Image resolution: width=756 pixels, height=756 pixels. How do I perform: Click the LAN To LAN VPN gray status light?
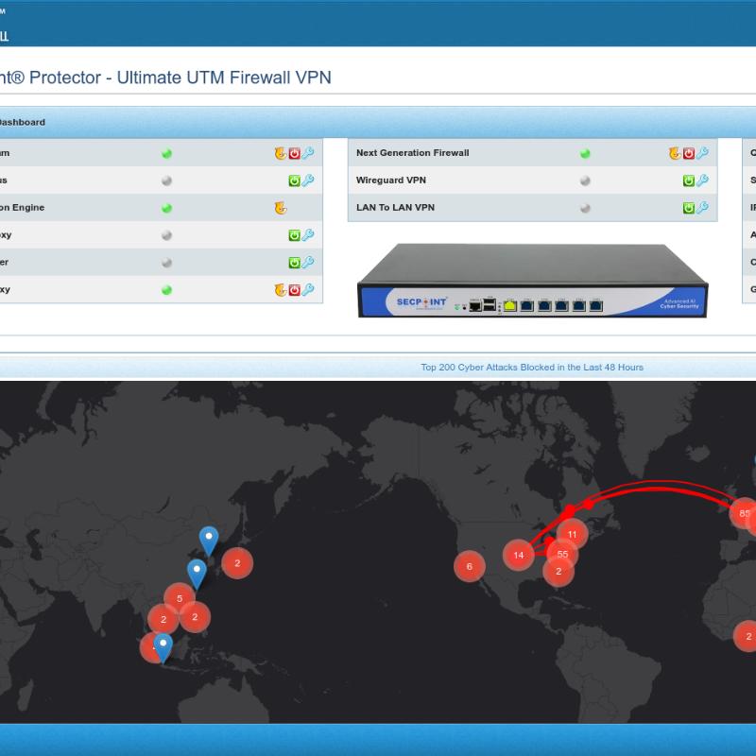click(x=585, y=208)
